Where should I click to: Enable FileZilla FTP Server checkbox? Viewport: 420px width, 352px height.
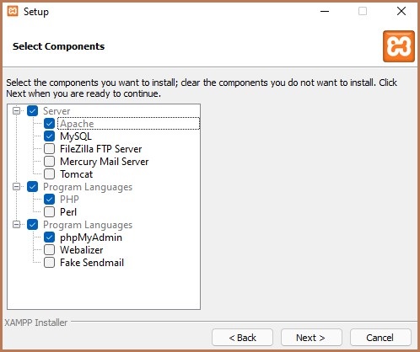coord(49,149)
